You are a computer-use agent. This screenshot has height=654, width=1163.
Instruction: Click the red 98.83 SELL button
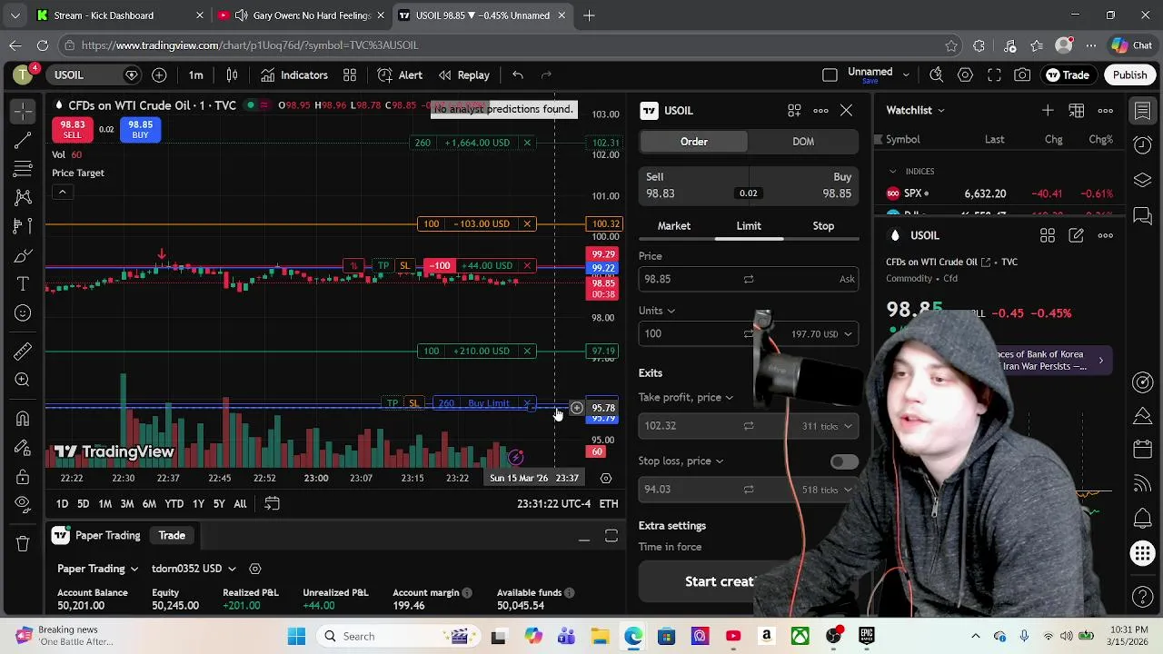point(73,130)
